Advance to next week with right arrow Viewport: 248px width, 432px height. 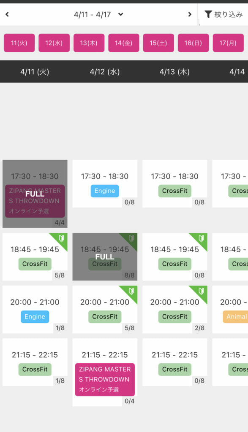[190, 14]
